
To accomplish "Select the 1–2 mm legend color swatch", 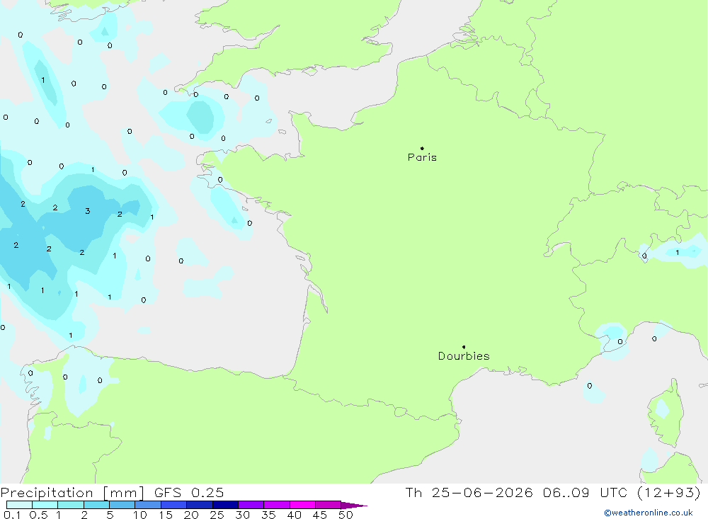I will [x=70, y=505].
